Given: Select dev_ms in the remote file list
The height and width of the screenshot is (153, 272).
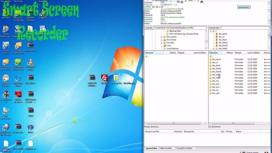Looking at the screenshot, I should [x=215, y=81].
